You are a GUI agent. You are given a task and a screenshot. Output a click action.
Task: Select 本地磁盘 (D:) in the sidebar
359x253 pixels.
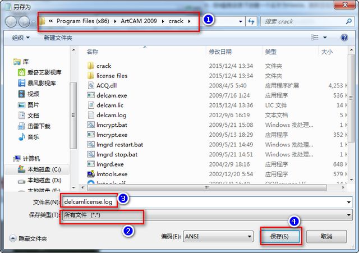point(39,181)
